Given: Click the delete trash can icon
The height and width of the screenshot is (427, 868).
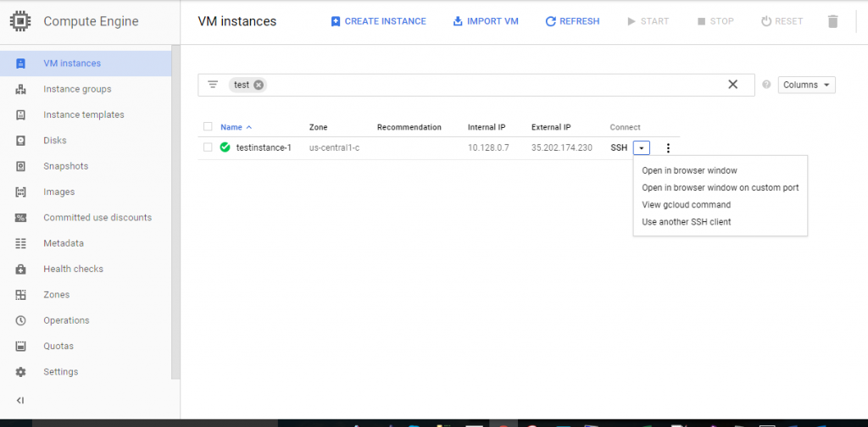Looking at the screenshot, I should click(832, 21).
